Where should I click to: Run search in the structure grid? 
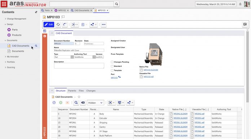tap(76, 103)
